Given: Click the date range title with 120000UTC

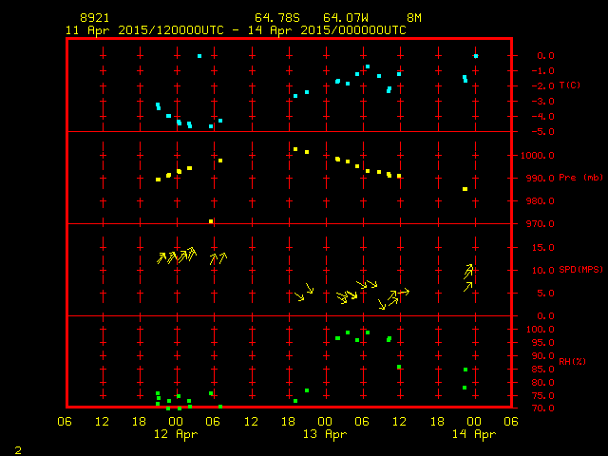Looking at the screenshot, I should [236, 29].
